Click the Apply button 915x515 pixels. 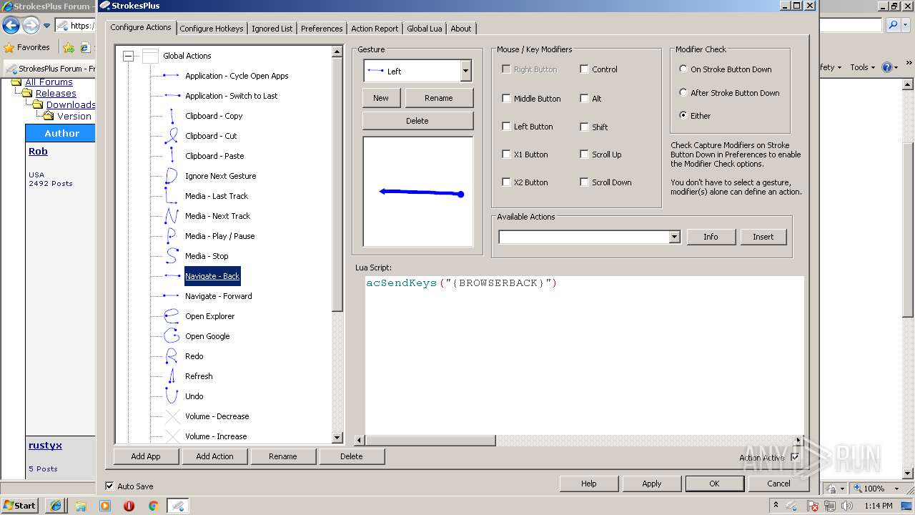pyautogui.click(x=652, y=484)
